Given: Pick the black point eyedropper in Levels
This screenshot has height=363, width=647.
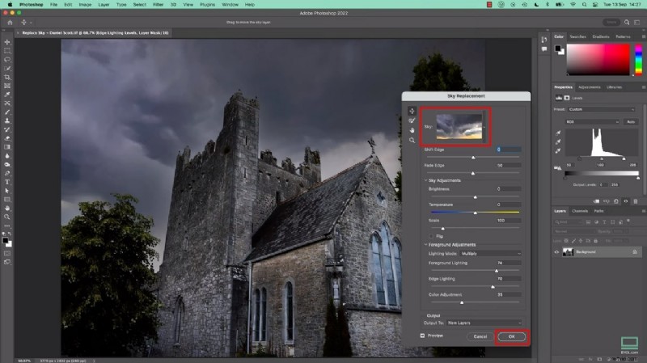Looking at the screenshot, I should 558,133.
